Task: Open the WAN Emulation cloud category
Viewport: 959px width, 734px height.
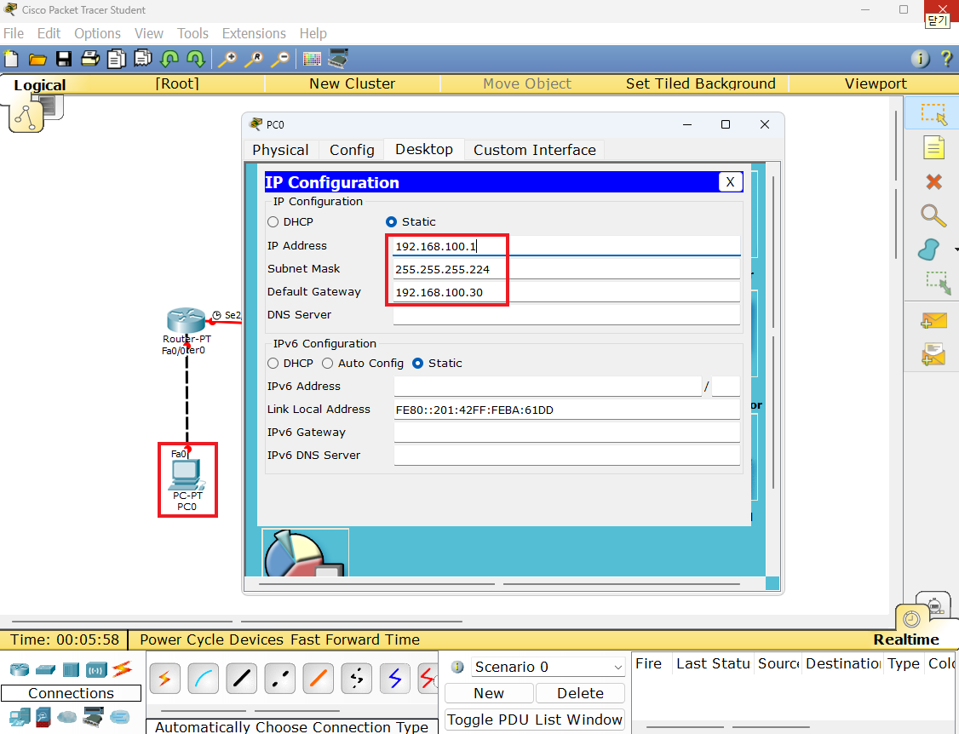Action: [66, 717]
